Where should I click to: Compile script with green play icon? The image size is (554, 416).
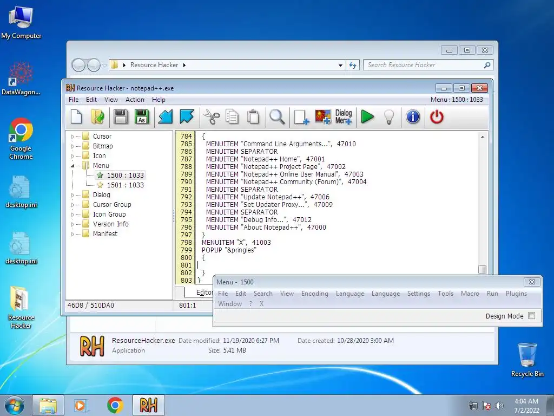point(367,117)
